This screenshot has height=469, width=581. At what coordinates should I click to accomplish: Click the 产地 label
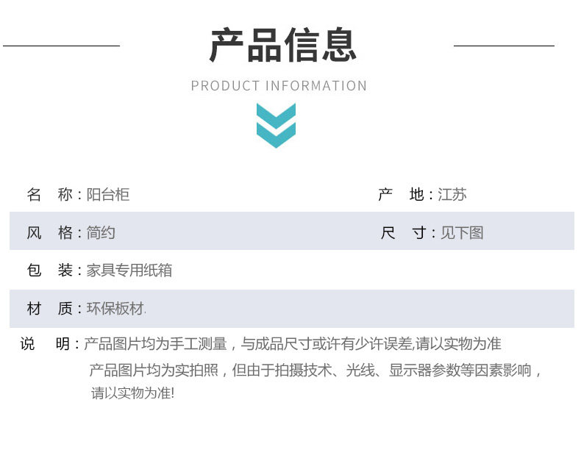pyautogui.click(x=401, y=194)
